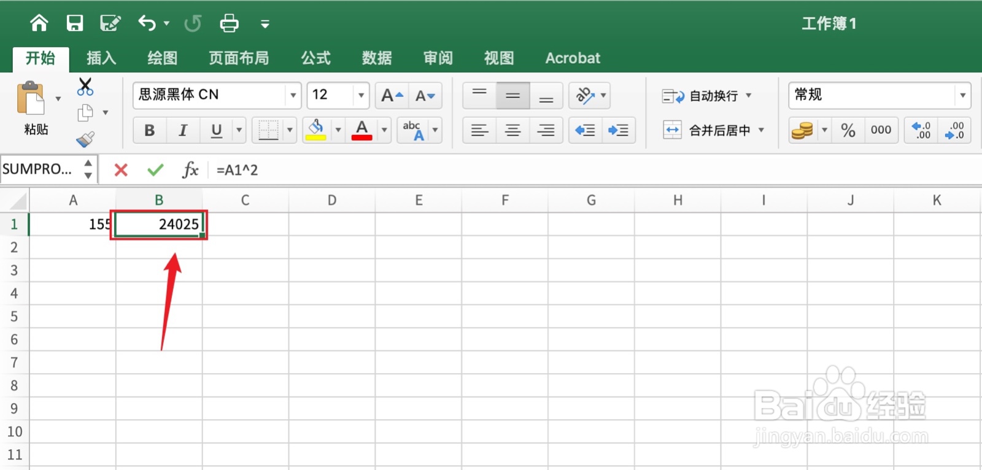Viewport: 982px width, 470px height.
Task: Decrease indent
Action: click(585, 130)
